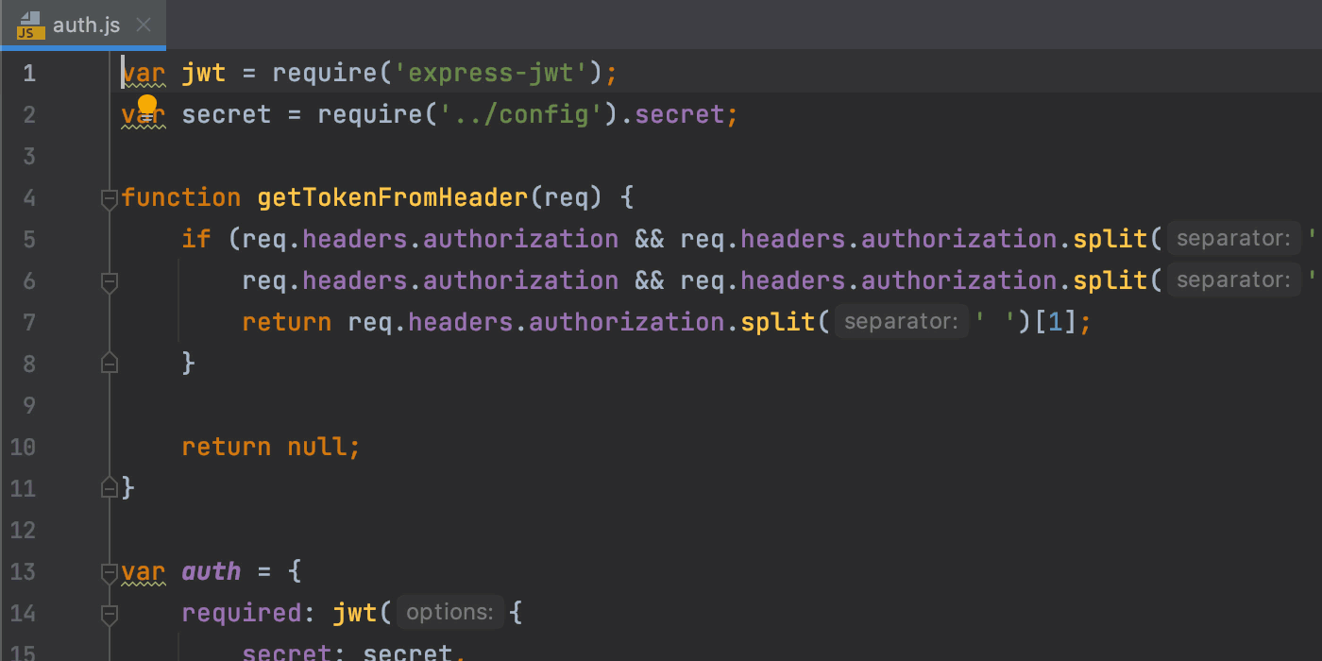Click the getTokenFromHeader function name
The height and width of the screenshot is (661, 1322).
393,197
